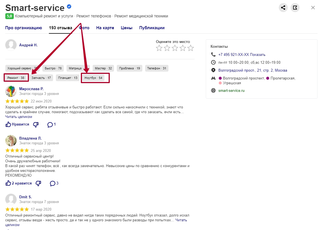Switch to Про организацию tab
This screenshot has width=322, height=230.
(x=24, y=28)
